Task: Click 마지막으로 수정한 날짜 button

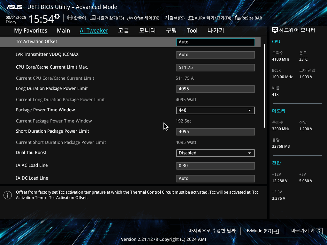Action: 212,231
